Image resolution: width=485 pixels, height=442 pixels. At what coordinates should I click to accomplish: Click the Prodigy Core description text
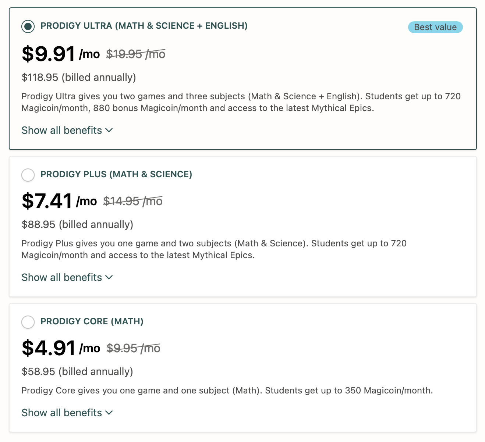click(x=227, y=391)
